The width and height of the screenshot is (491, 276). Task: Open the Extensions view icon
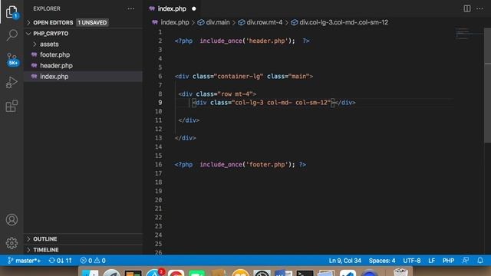click(12, 106)
